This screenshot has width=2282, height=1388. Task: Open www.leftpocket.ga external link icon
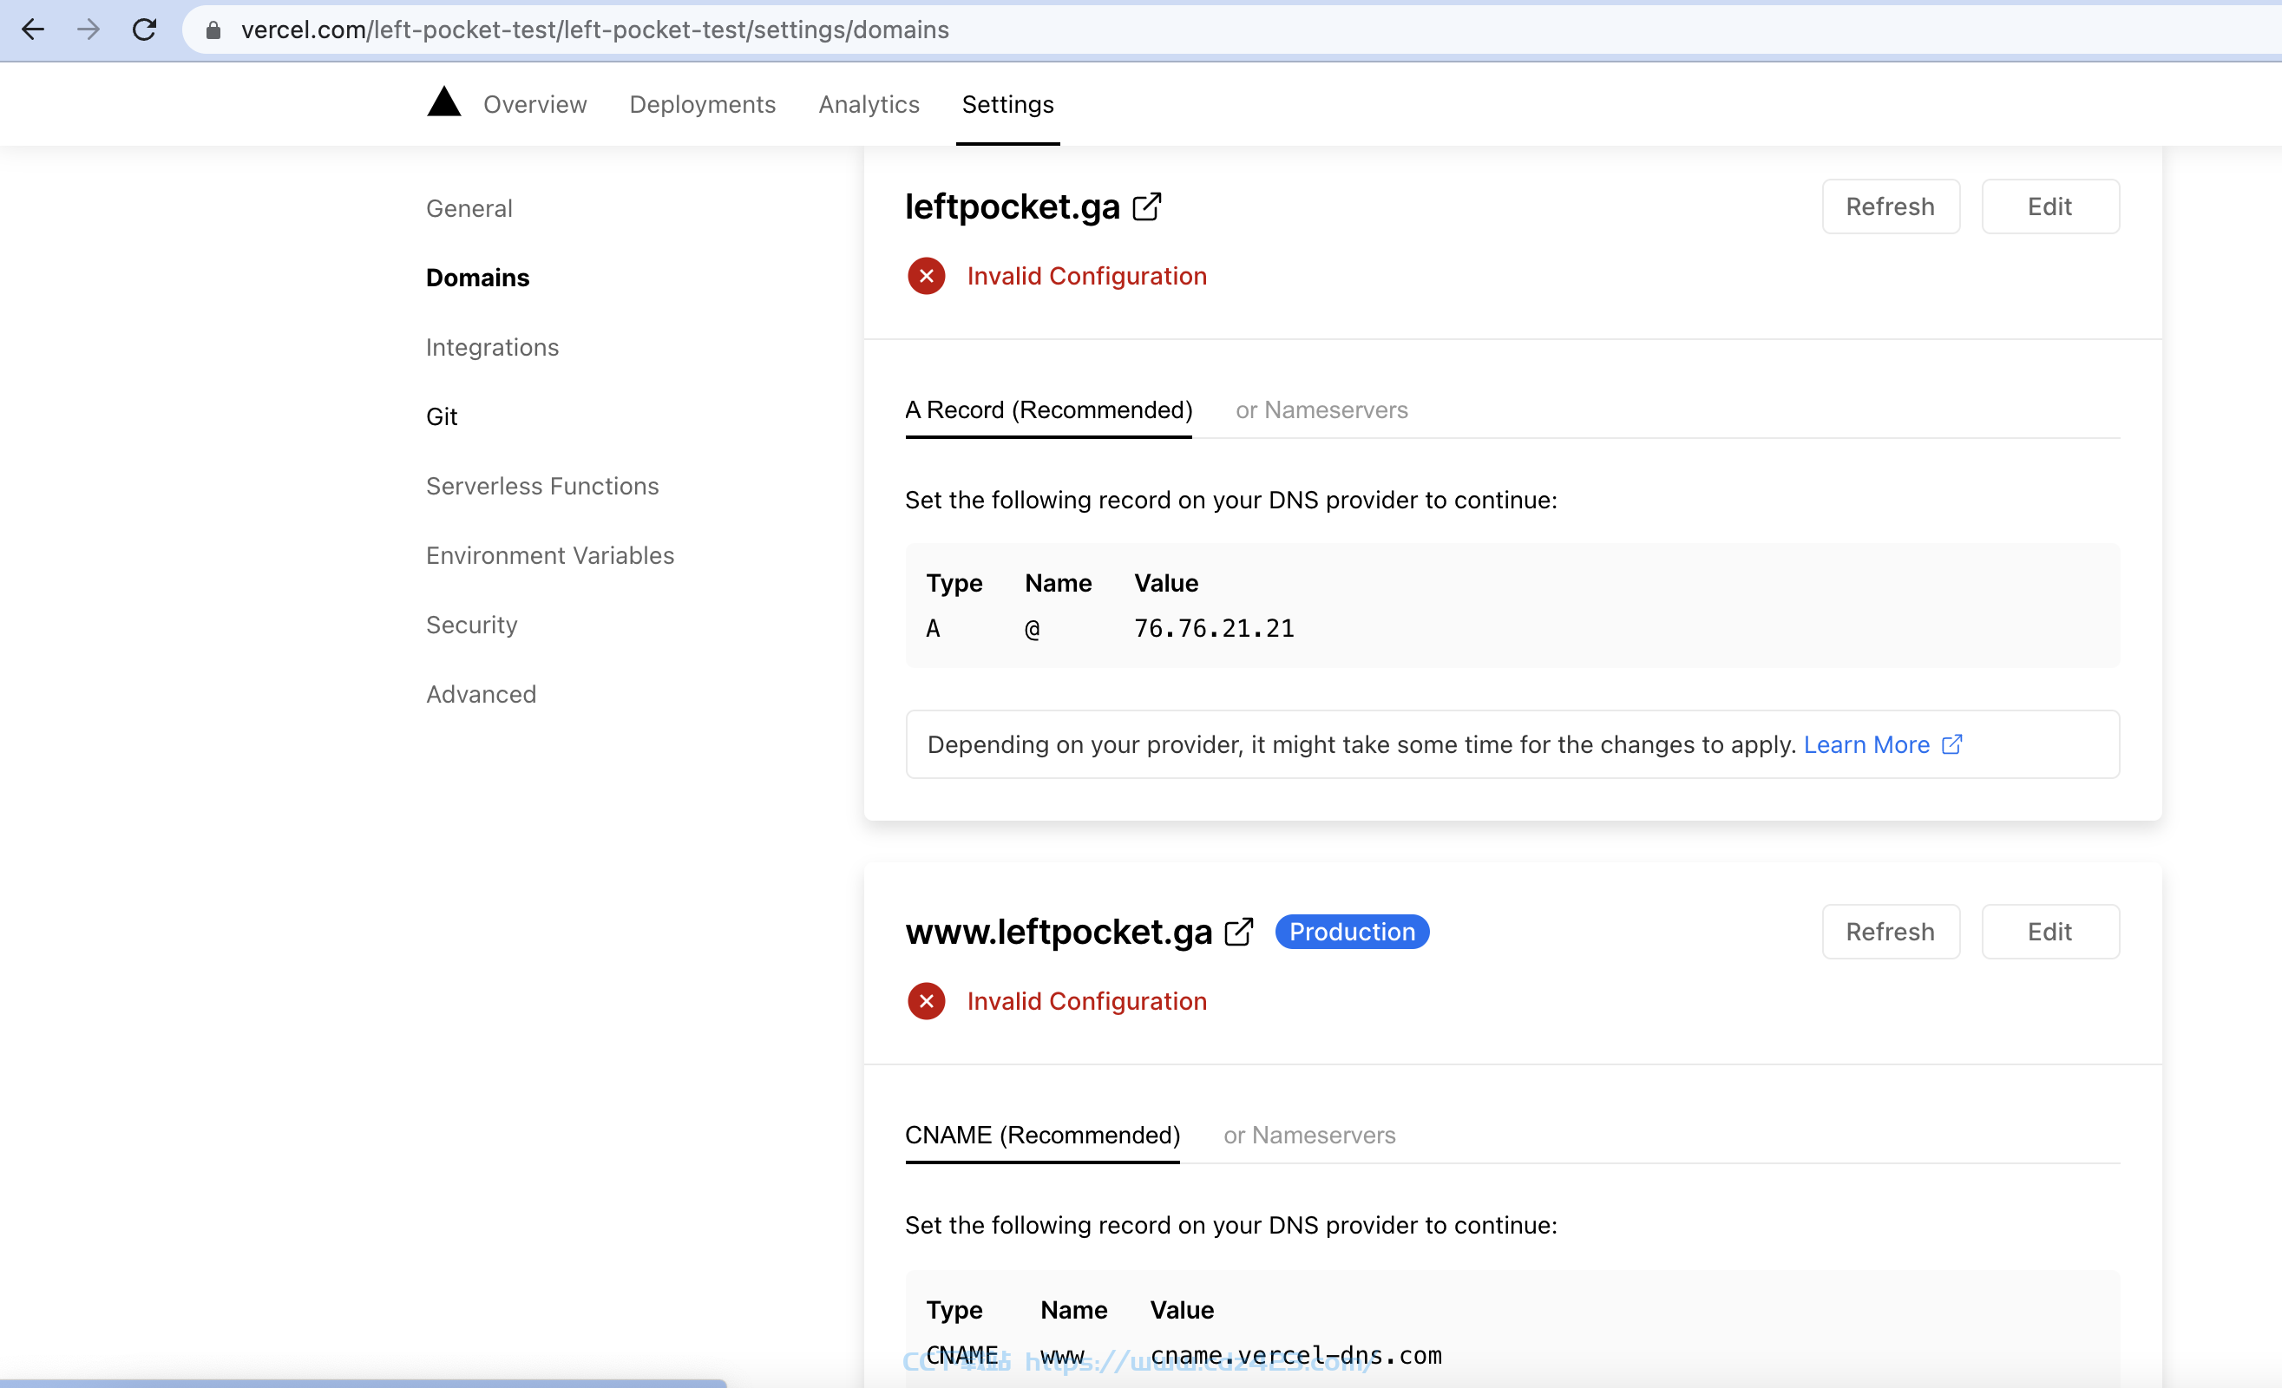pos(1239,932)
